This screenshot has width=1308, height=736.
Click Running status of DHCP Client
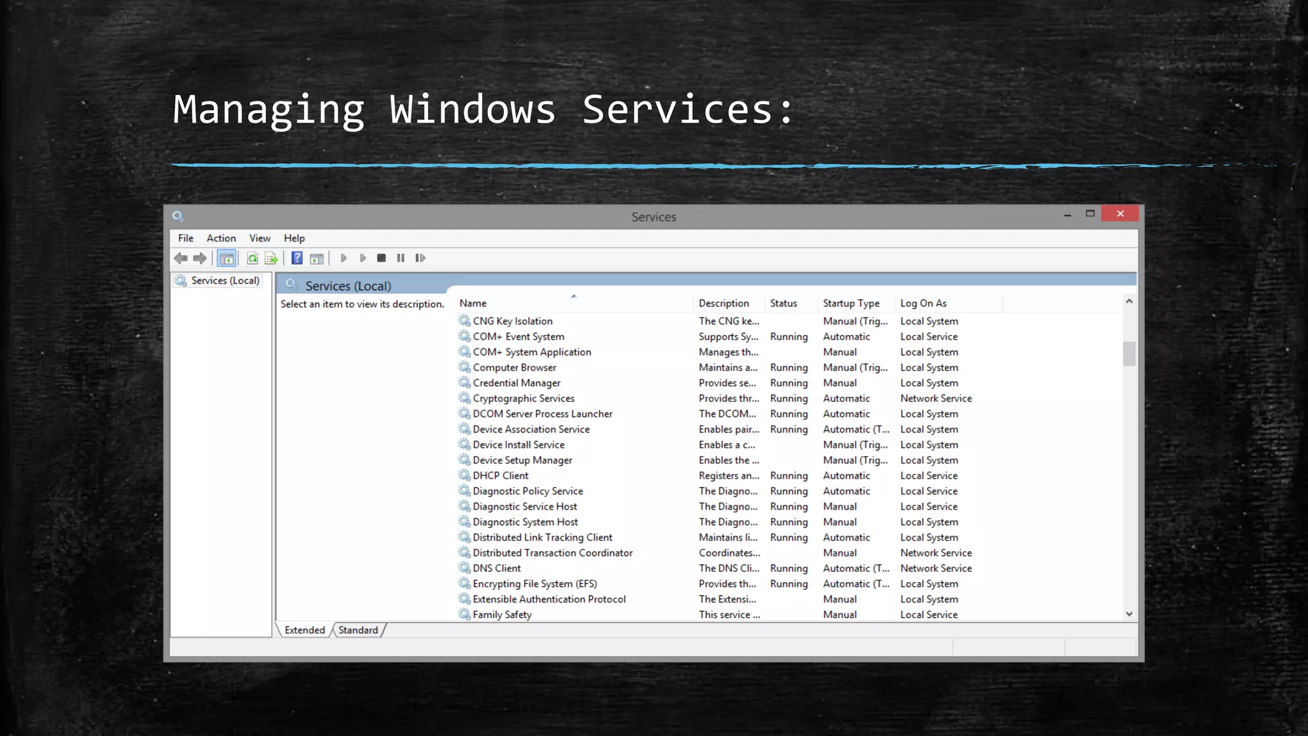pos(789,475)
